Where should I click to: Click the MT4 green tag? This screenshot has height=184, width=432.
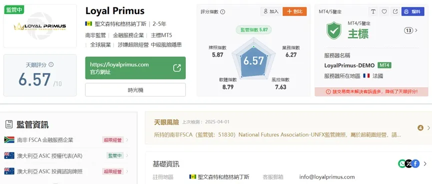click(x=385, y=65)
